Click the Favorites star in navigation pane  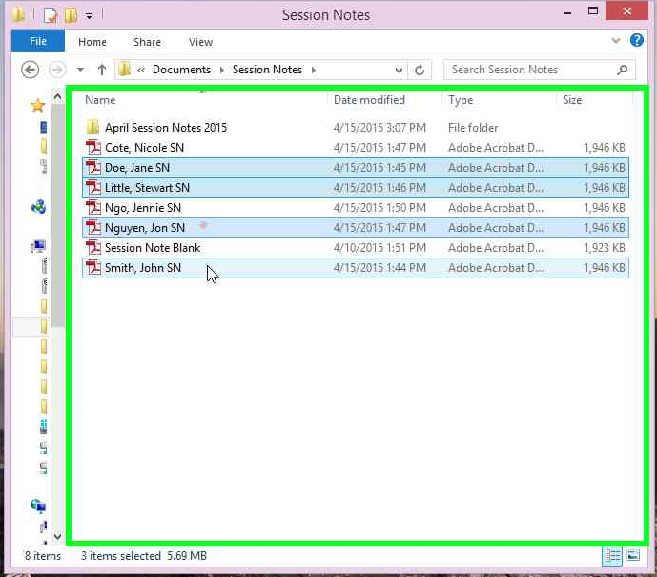(x=38, y=105)
